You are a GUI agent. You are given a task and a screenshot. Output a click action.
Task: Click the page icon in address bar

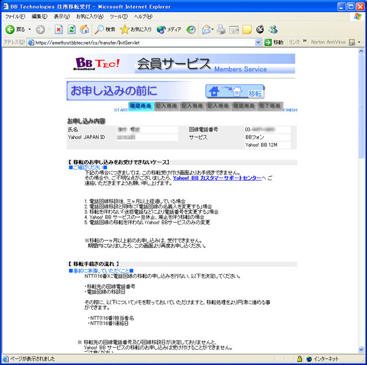click(31, 42)
